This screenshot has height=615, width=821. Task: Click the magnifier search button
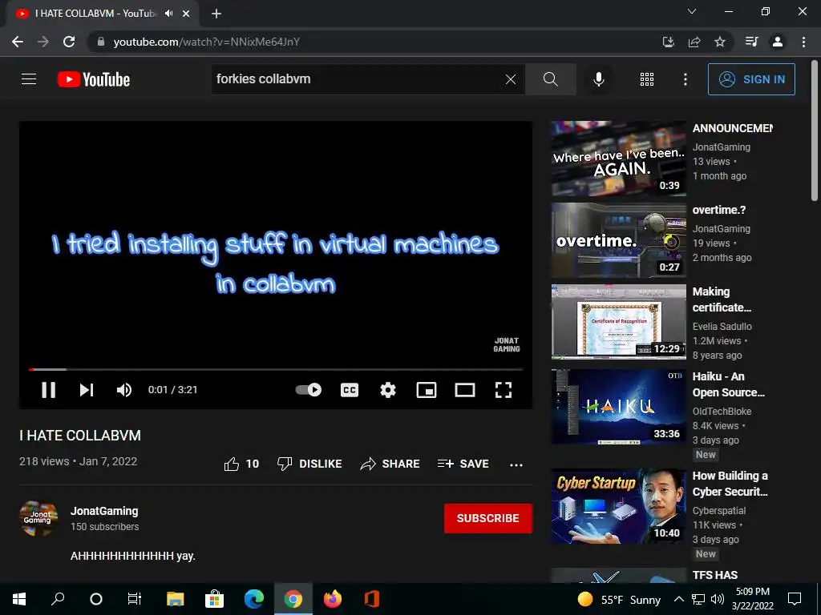click(550, 79)
